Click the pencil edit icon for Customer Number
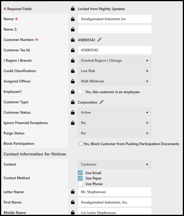This screenshot has height=216, width=184. pos(99,40)
